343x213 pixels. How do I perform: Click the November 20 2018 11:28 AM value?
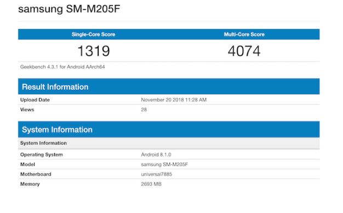point(174,100)
